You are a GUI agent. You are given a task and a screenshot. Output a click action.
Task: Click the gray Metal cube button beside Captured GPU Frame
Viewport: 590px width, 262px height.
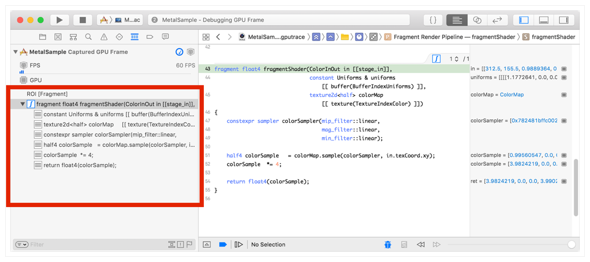[190, 52]
